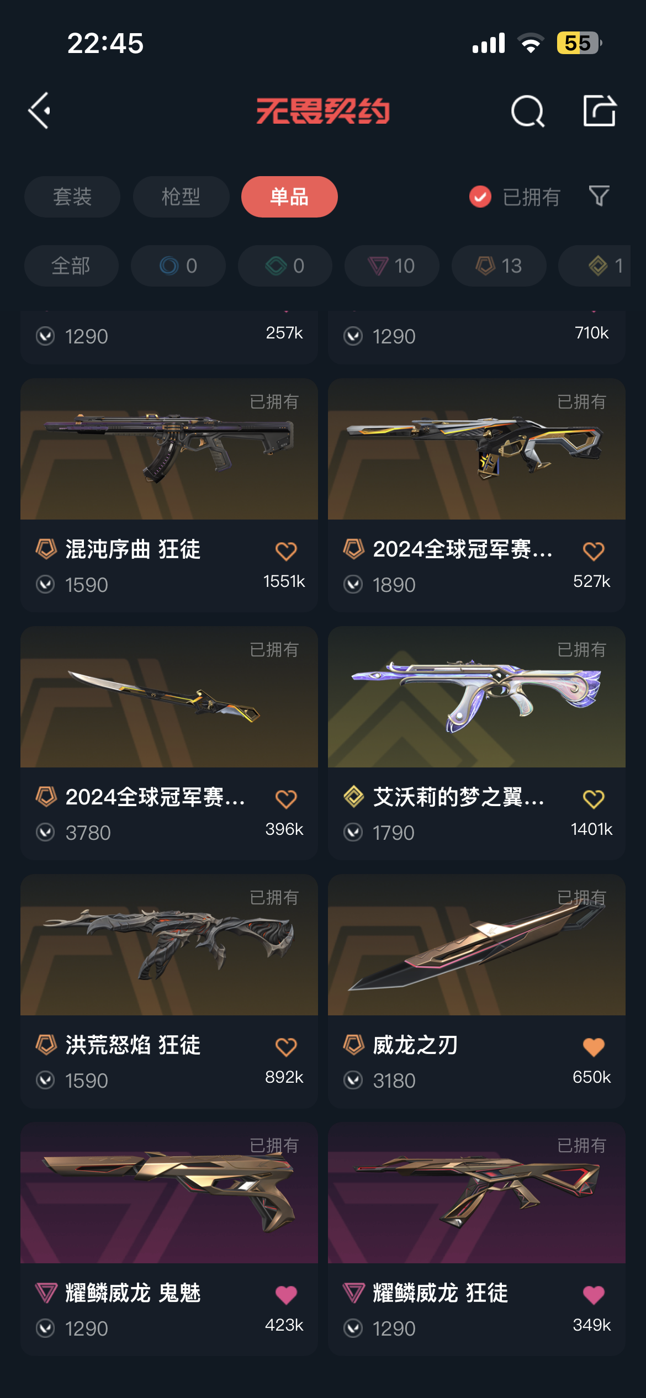Viewport: 646px width, 1398px height.
Task: Unfavorite 耀鳞威龙 鬼魅 pink heart
Action: click(x=286, y=1294)
